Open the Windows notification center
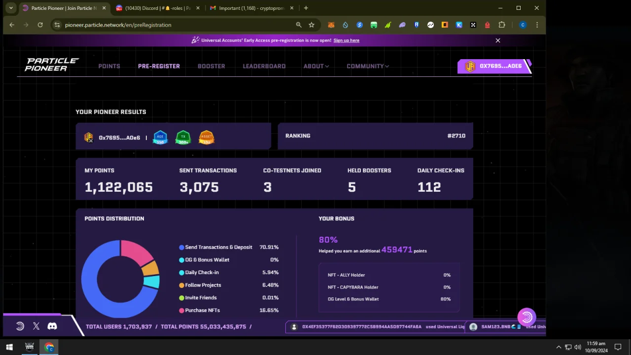631x355 pixels. tap(618, 347)
